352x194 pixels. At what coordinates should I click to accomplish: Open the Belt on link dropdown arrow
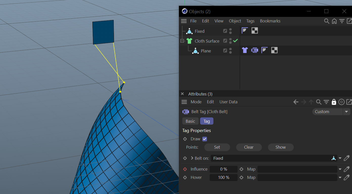(x=340, y=158)
